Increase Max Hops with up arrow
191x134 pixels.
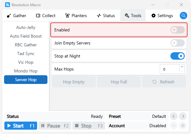182,67
